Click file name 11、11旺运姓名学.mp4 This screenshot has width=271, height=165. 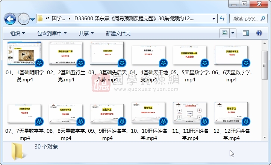(190, 135)
